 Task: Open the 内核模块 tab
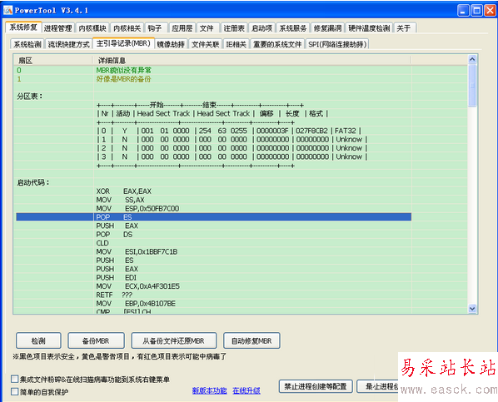click(x=92, y=28)
